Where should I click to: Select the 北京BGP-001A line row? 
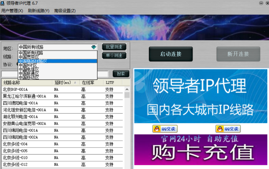(26, 89)
